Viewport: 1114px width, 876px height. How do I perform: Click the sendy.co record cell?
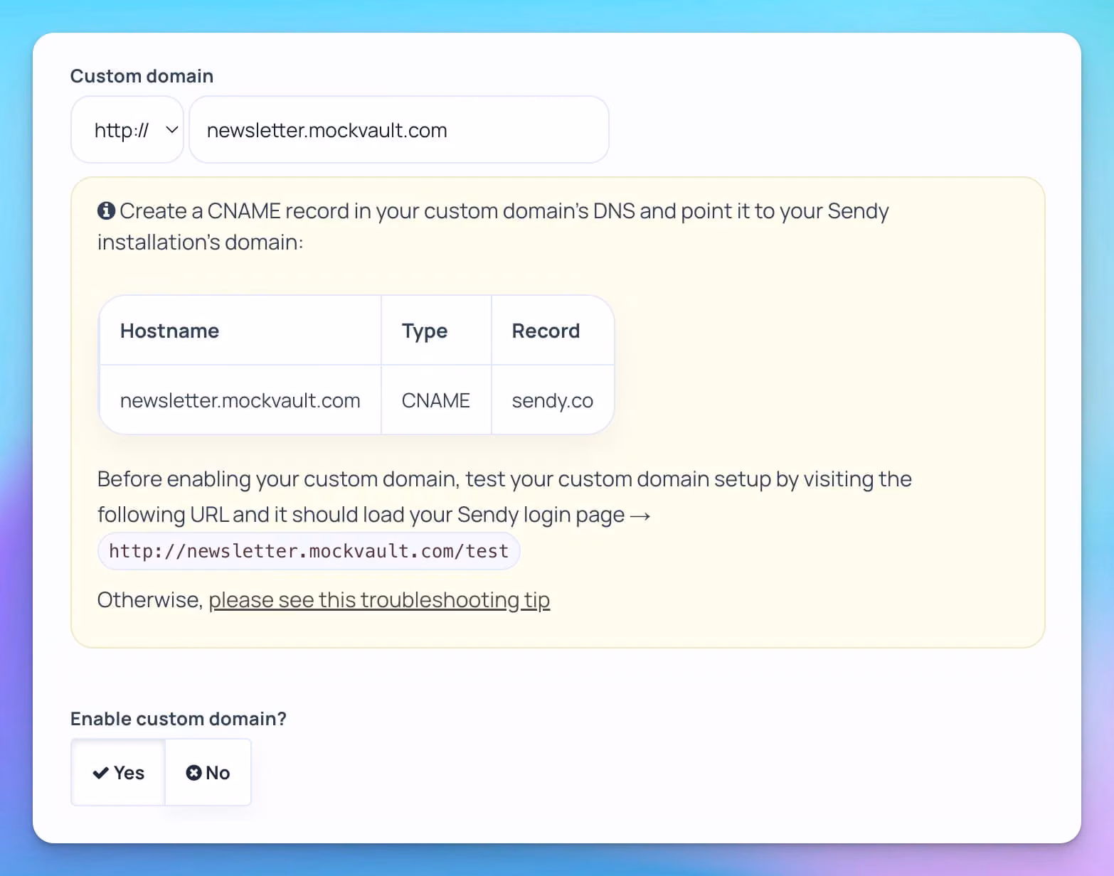click(x=553, y=400)
